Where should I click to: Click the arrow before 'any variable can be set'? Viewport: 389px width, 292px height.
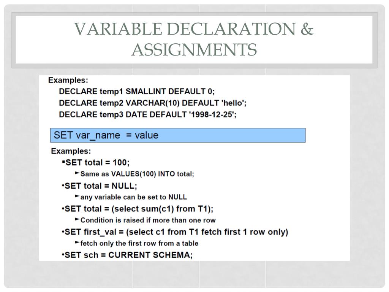click(77, 196)
